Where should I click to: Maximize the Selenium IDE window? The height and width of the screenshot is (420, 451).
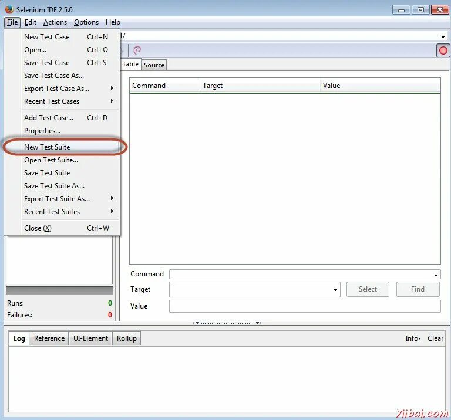click(420, 10)
